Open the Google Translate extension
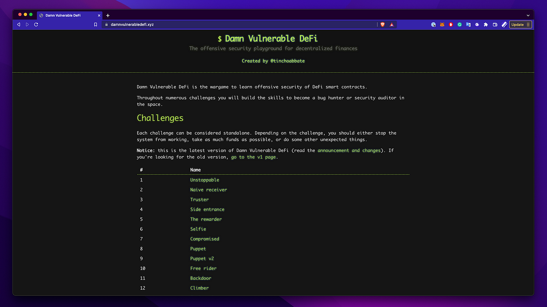This screenshot has width=547, height=307. (468, 25)
